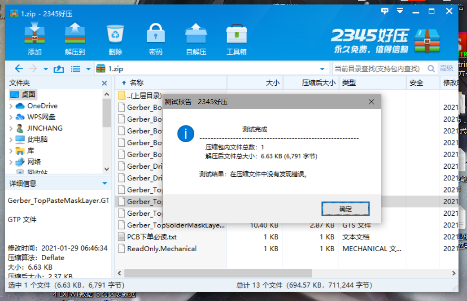Click the file list horizontal scrollbar thumb
Screen dimensions: 467x301
pos(218,273)
